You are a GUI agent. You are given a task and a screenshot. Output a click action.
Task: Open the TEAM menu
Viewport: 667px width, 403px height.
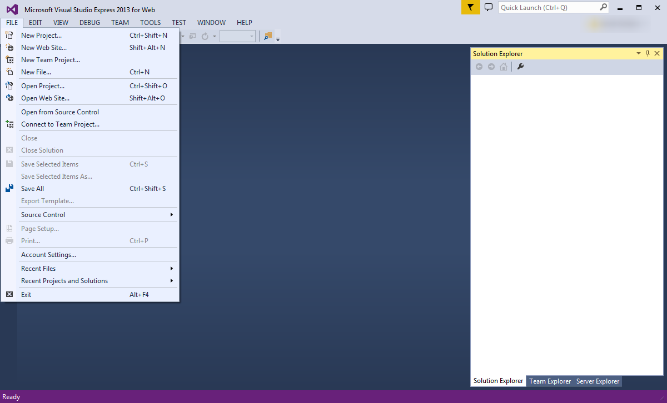pos(120,23)
